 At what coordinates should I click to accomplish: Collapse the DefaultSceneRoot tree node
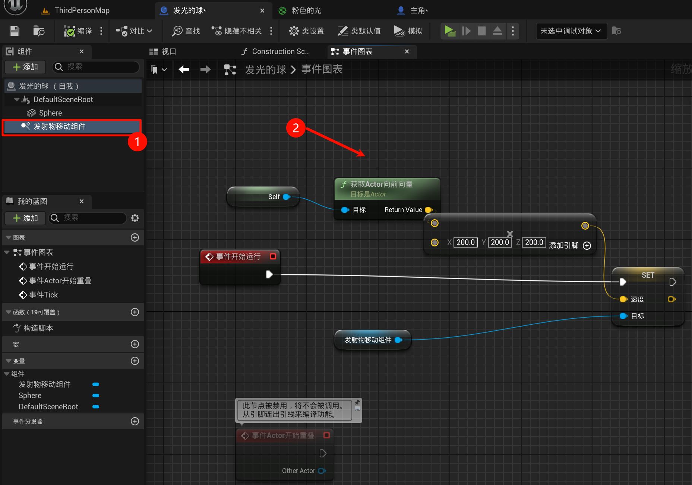[16, 100]
